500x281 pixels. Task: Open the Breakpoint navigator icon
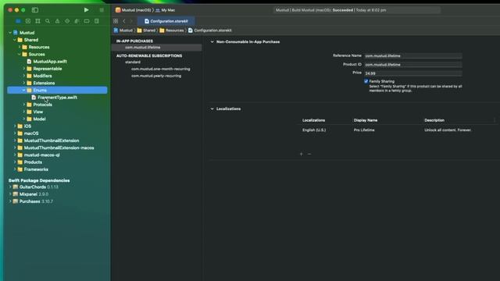[x=87, y=21]
